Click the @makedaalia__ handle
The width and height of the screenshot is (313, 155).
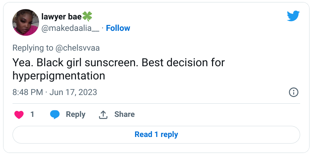pos(70,28)
